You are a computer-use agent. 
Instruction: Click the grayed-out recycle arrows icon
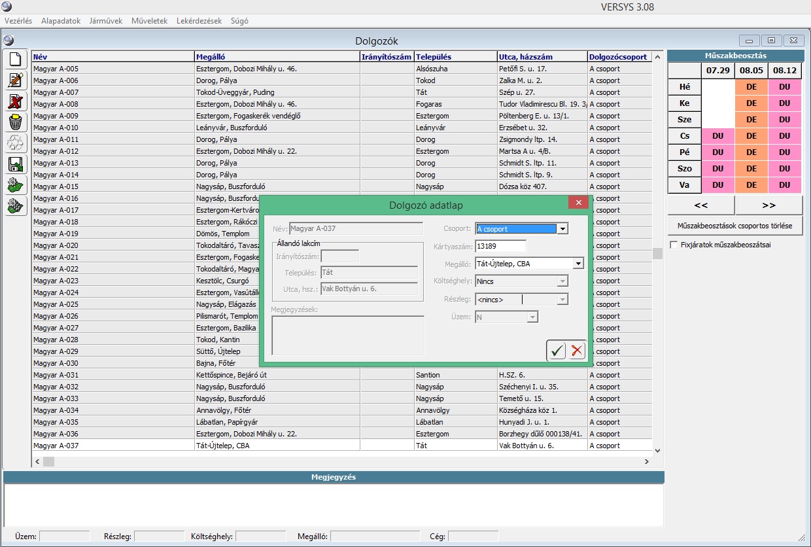pos(16,143)
